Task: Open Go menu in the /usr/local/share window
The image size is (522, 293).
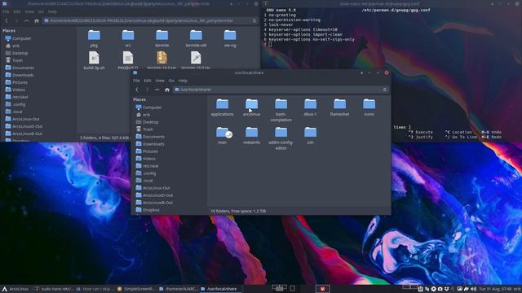Action: (171, 81)
